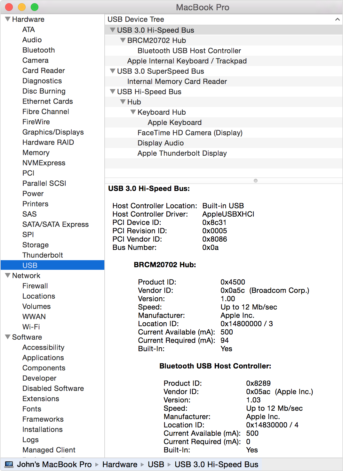The height and width of the screenshot is (471, 343).
Task: View Graphics/Displays information
Action: pos(53,132)
